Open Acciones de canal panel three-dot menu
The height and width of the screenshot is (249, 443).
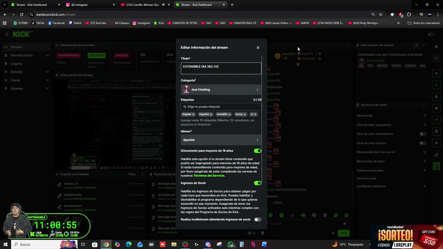click(x=424, y=105)
